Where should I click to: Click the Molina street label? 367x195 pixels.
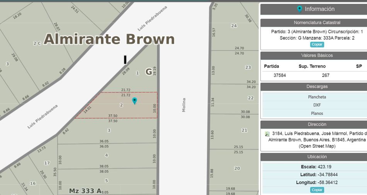[x=184, y=105]
